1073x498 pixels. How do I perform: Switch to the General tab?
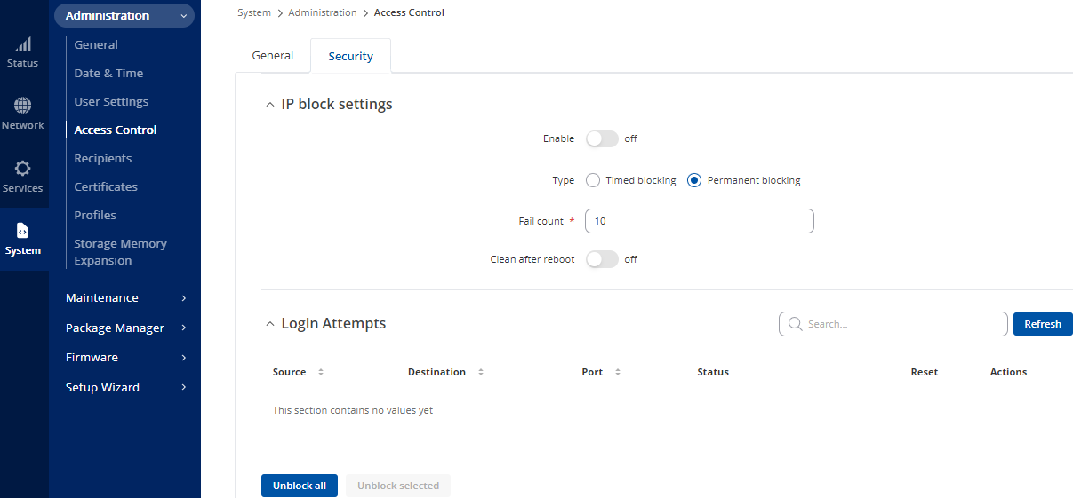point(272,55)
